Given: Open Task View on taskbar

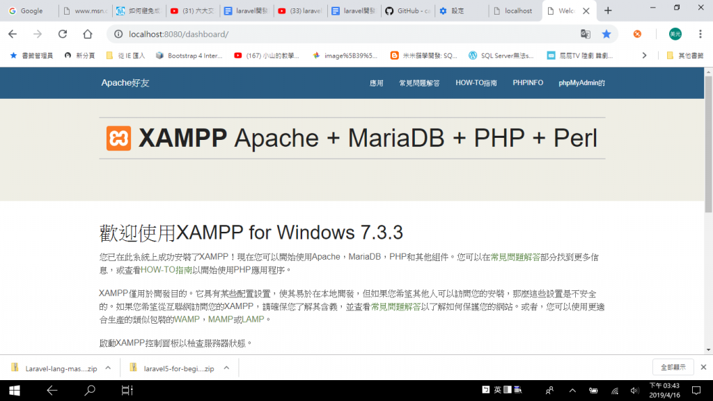Looking at the screenshot, I should pos(127,391).
